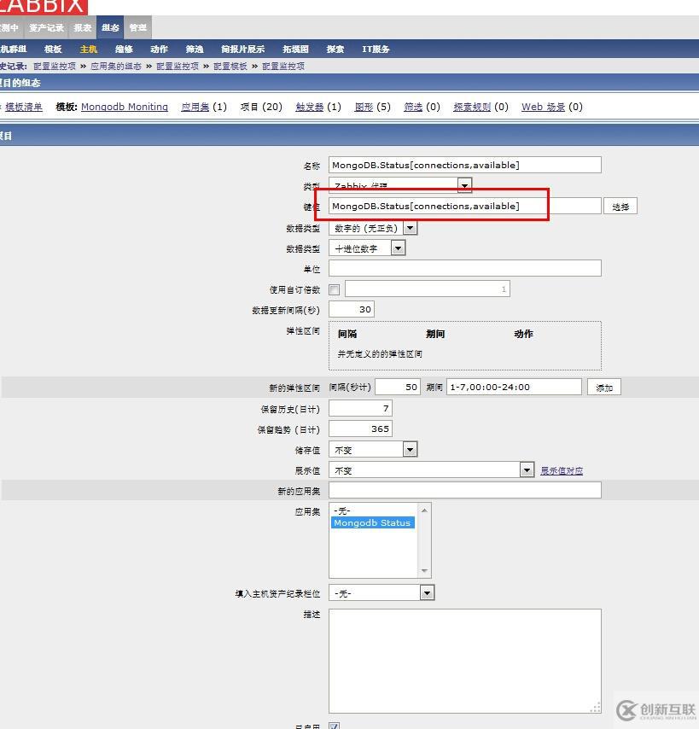Open 拓扑图 in the submenu

pyautogui.click(x=295, y=50)
